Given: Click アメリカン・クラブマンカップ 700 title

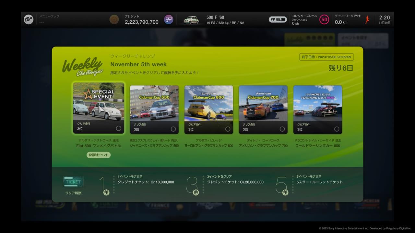Looking at the screenshot, I should [263, 146].
